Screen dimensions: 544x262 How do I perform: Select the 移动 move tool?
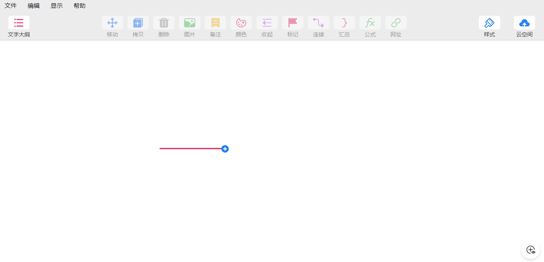coord(112,23)
